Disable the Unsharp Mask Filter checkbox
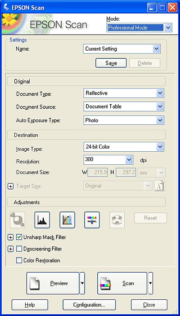The image size is (180, 316). pyautogui.click(x=19, y=237)
